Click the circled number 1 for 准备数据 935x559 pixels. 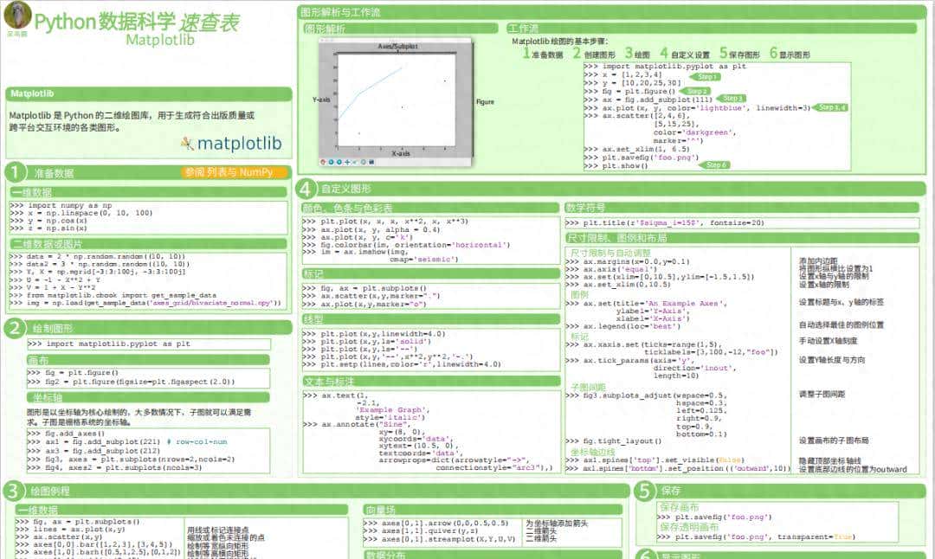15,172
